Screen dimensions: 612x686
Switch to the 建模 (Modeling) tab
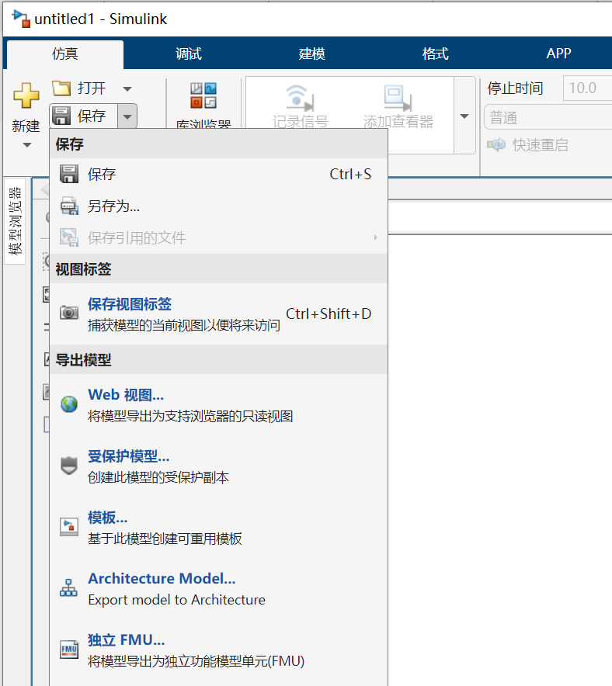coord(312,54)
